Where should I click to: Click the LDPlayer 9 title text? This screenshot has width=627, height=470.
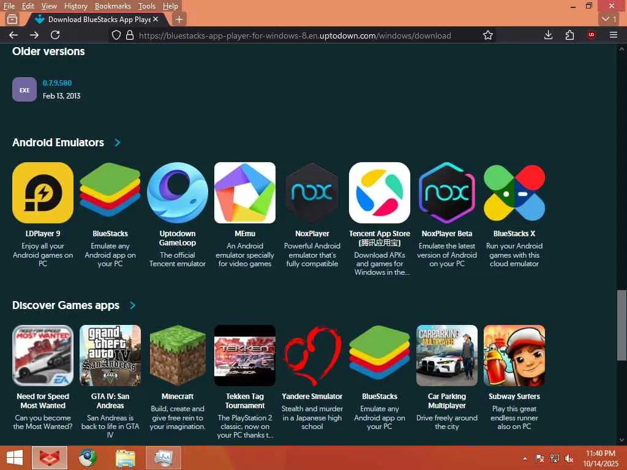pos(43,233)
